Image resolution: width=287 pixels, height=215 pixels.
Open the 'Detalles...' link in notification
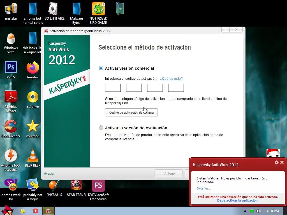pyautogui.click(x=204, y=188)
